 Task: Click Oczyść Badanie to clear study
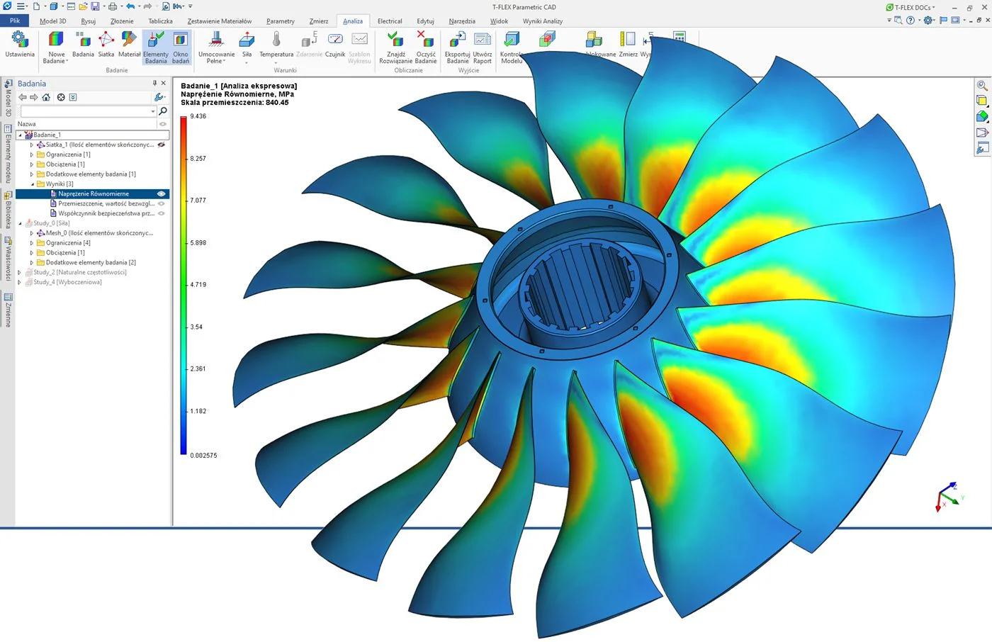point(425,47)
